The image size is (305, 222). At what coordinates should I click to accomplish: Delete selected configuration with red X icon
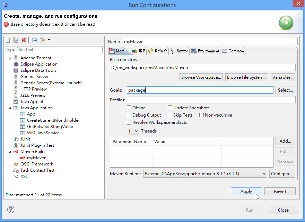pyautogui.click(x=24, y=40)
